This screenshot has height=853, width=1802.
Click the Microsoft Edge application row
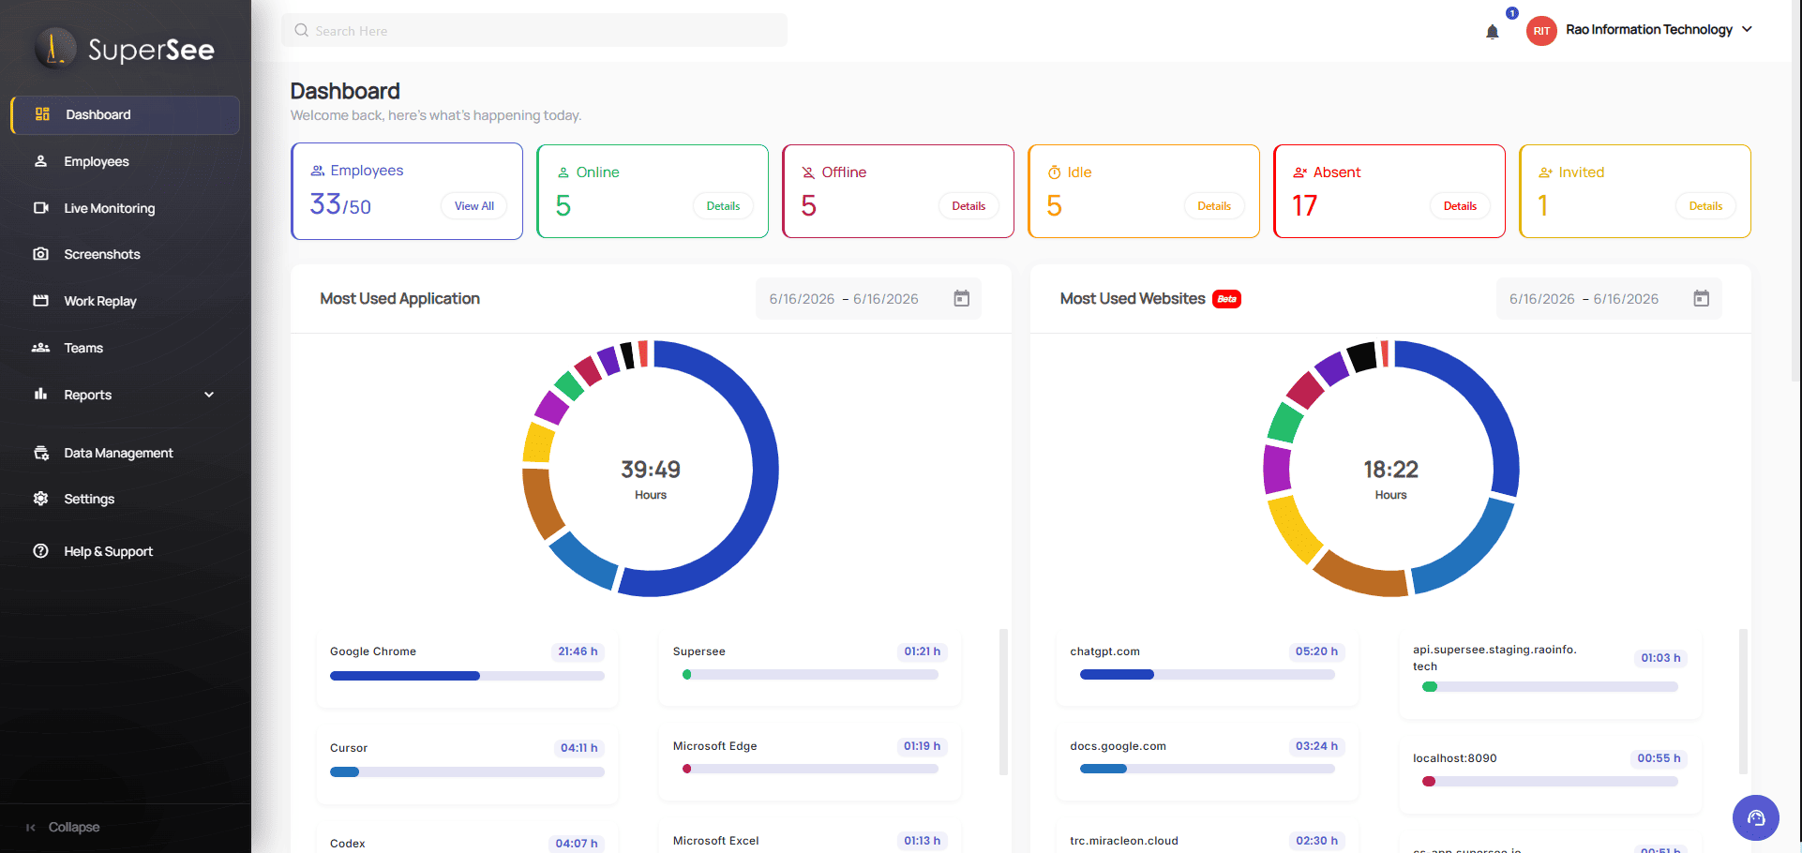810,763
